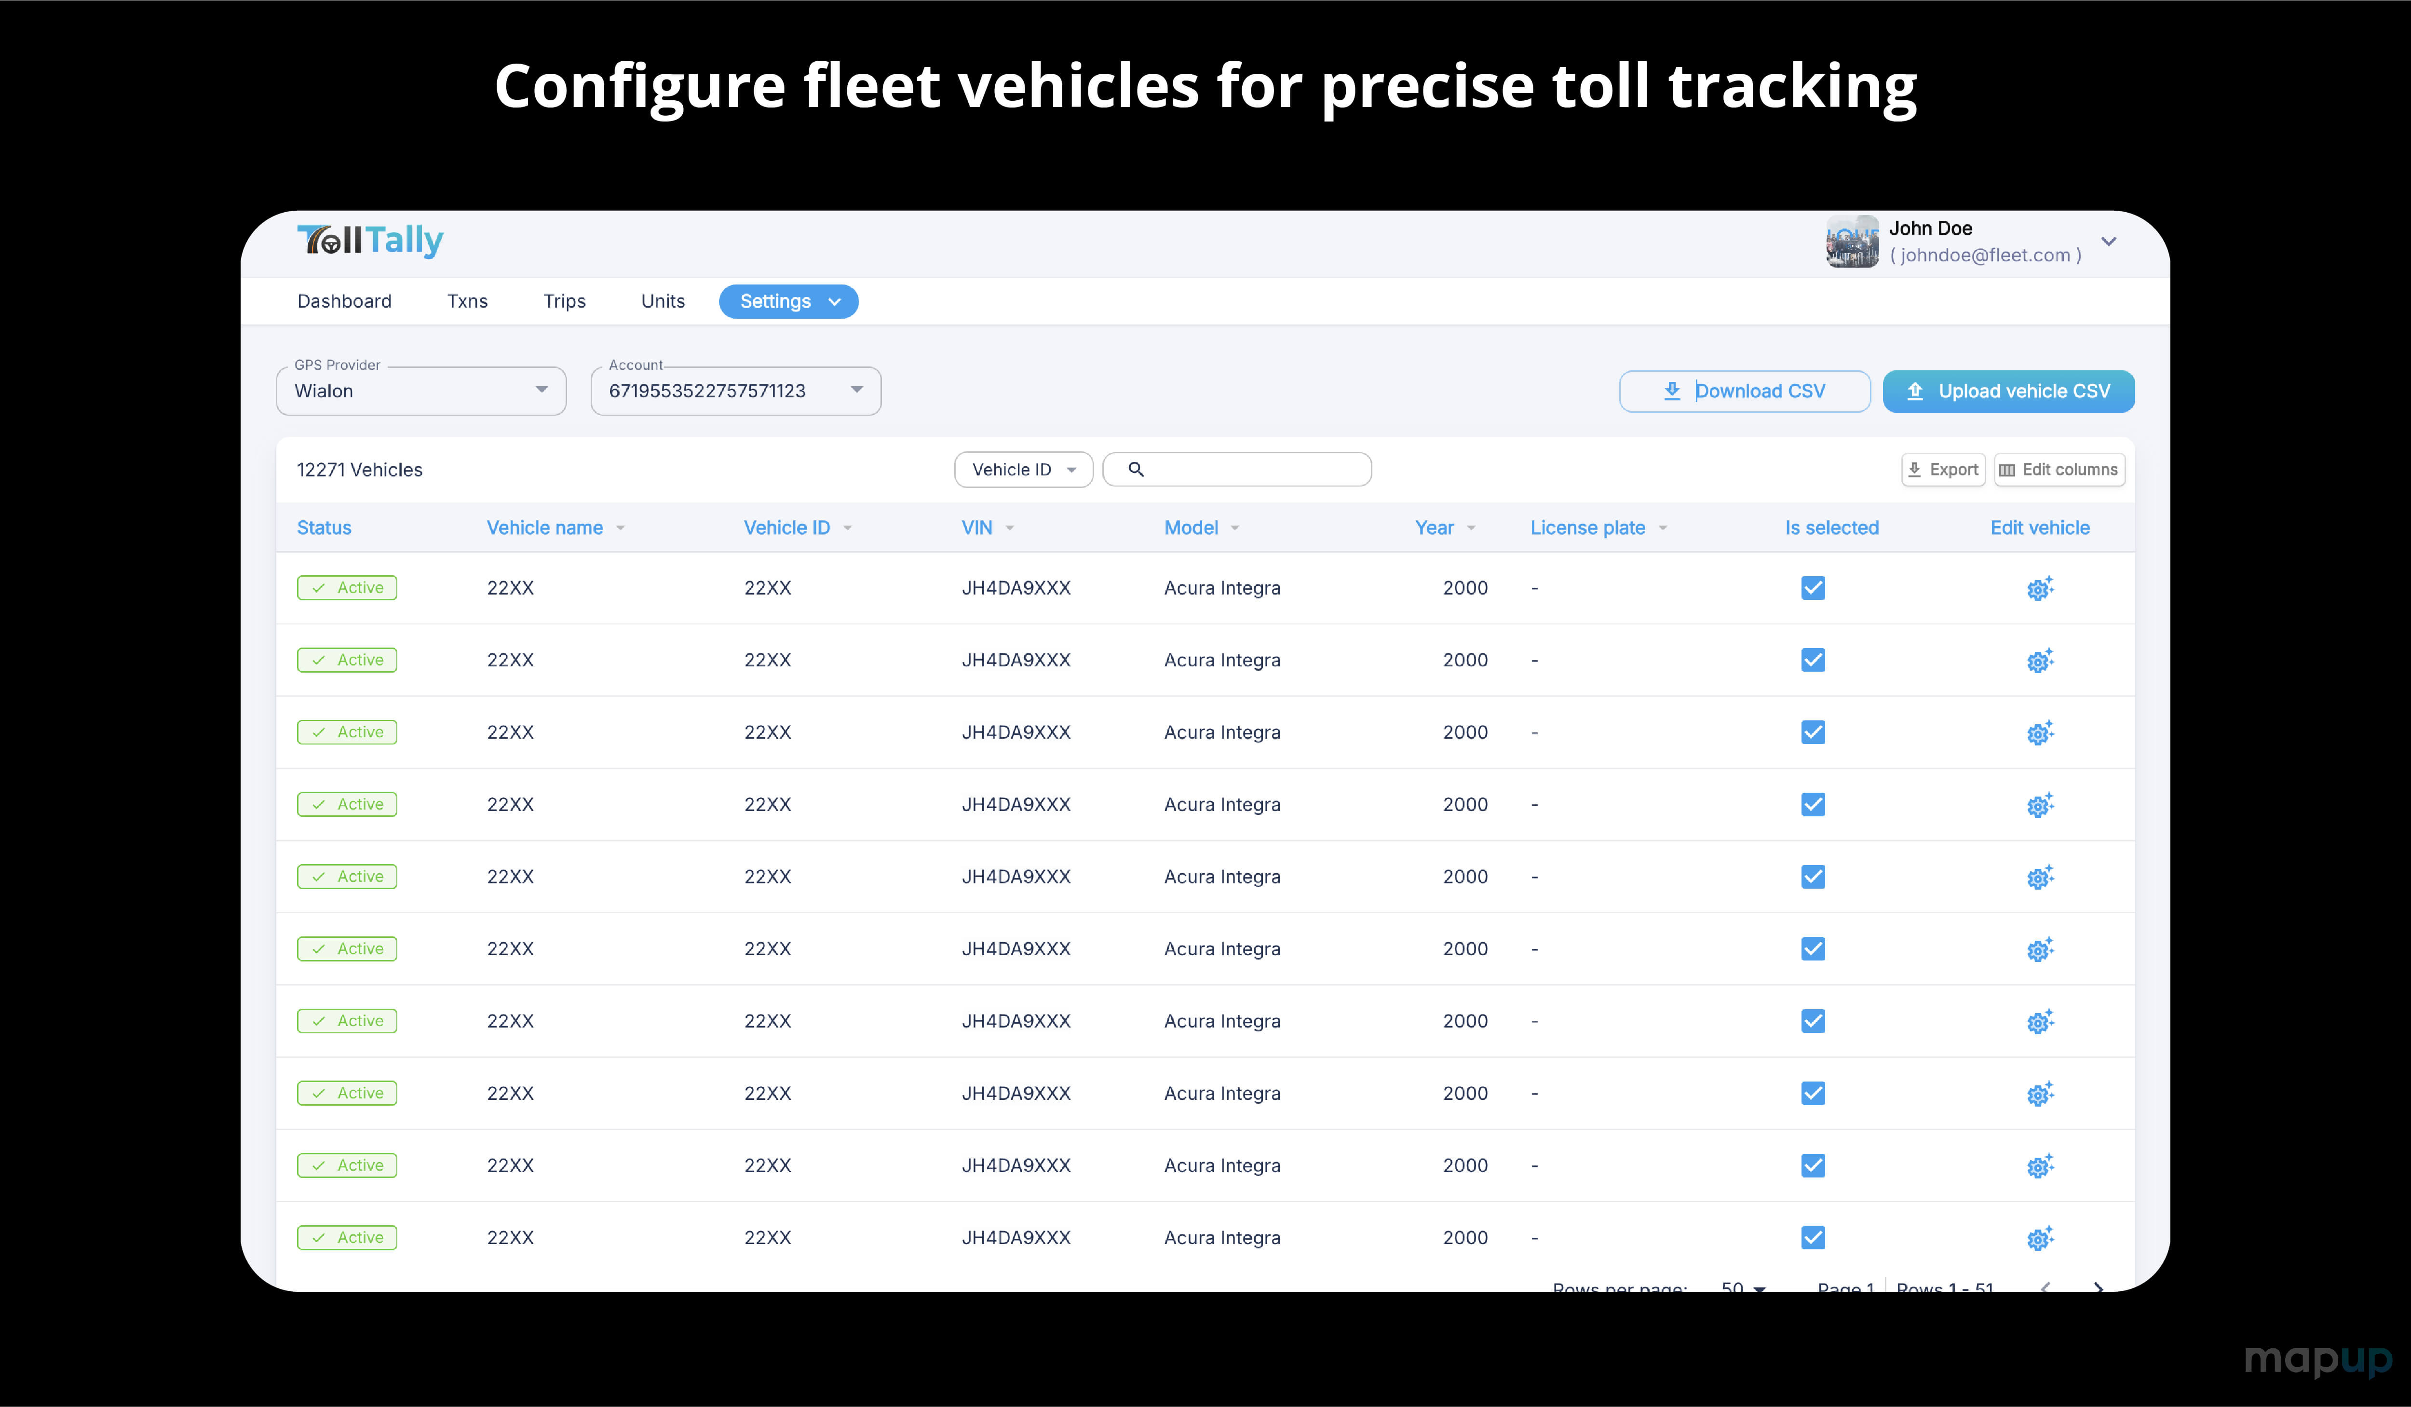Expand the Settings menu chevron
Image resolution: width=2411 pixels, height=1407 pixels.
pyautogui.click(x=834, y=302)
